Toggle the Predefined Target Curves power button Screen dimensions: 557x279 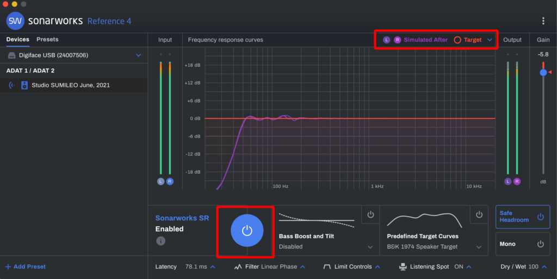click(x=479, y=214)
